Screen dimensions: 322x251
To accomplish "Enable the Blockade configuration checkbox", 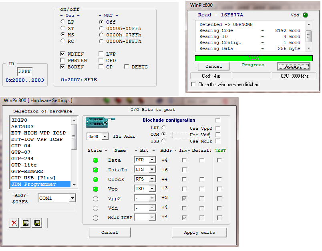I will pos(218,120).
